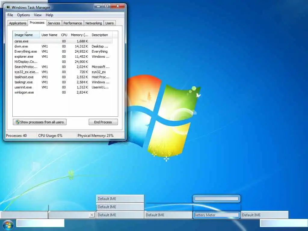Switch to the Users tab
This screenshot has width=308, height=231.
tap(109, 23)
